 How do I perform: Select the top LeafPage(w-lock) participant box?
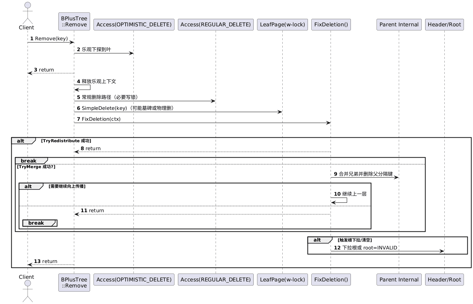click(282, 24)
